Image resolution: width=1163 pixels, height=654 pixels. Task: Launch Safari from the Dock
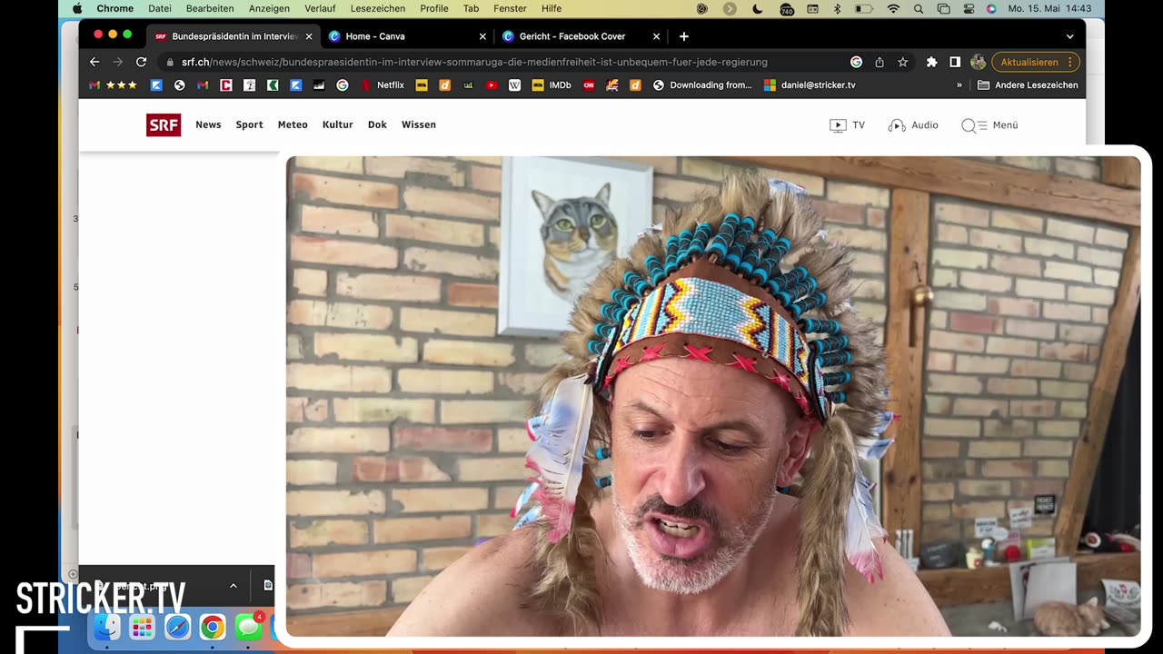177,627
